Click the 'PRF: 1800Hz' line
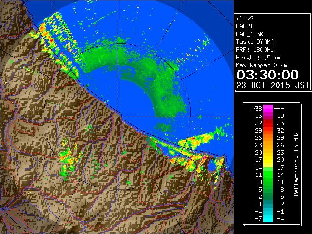Screen dimensions: 312x234 tap(255, 50)
